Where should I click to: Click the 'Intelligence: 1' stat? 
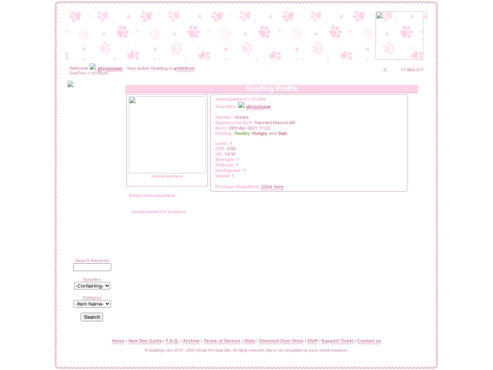coord(230,171)
